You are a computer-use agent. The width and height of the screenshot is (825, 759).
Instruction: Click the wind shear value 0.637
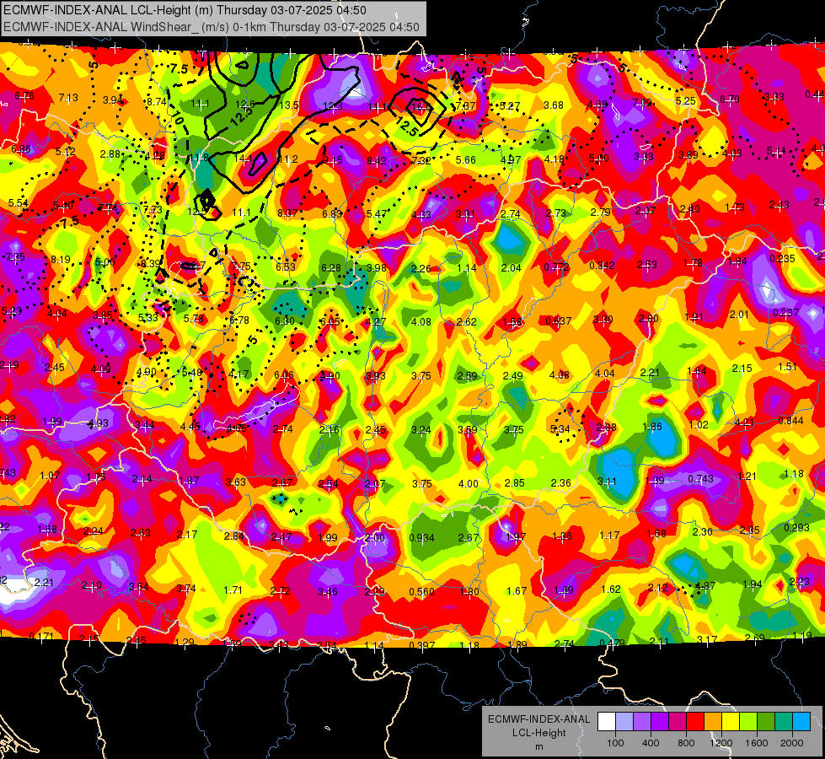point(558,320)
